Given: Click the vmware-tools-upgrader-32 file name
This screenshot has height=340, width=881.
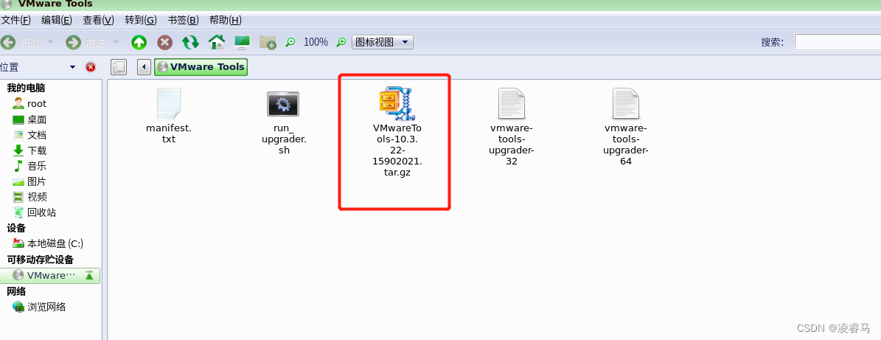Looking at the screenshot, I should [x=512, y=145].
